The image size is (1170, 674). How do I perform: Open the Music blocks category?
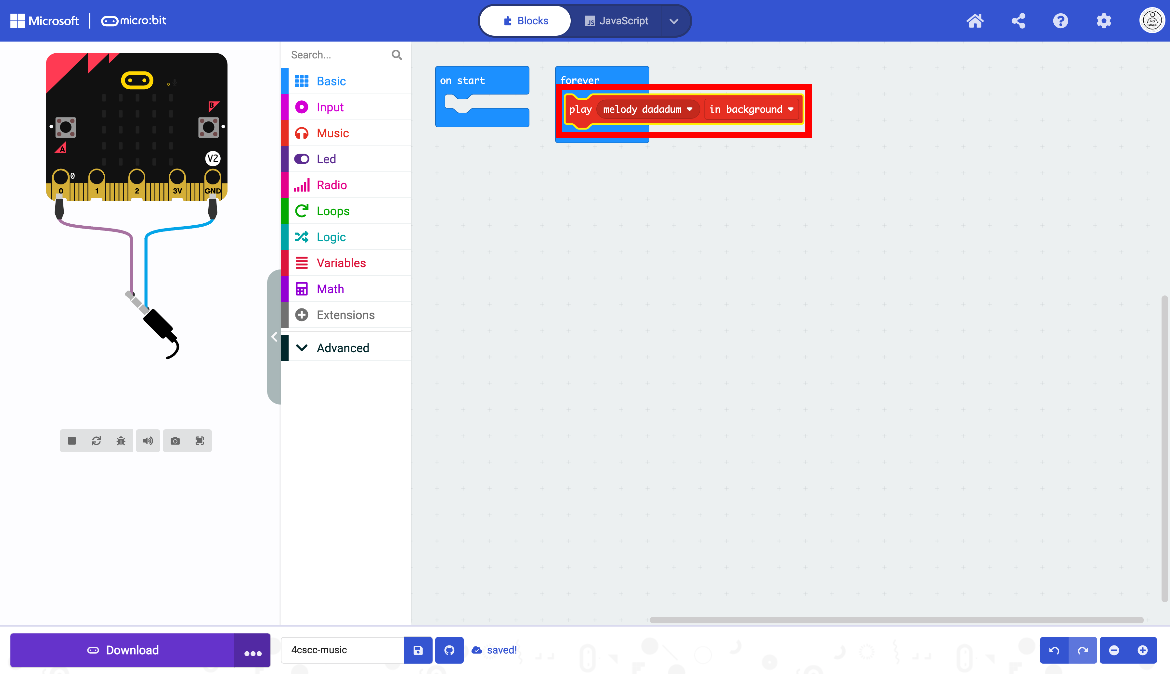346,133
